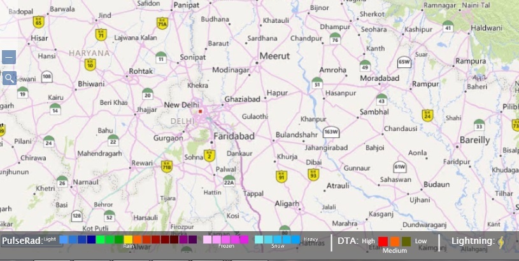Select the Haldwani label
Screen dimensions: 519x261
[487, 28]
